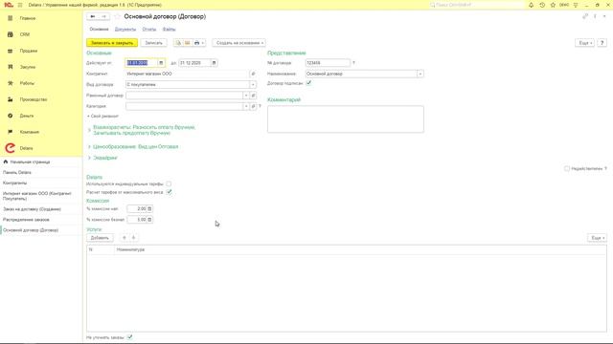The image size is (613, 344).
Task: Toggle Договор подписан checkbox
Action: 308,83
